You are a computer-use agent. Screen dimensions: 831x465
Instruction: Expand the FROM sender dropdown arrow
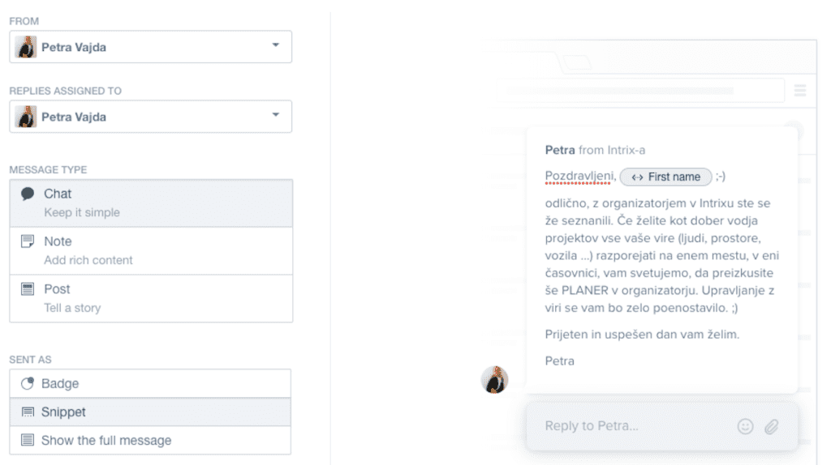(276, 45)
